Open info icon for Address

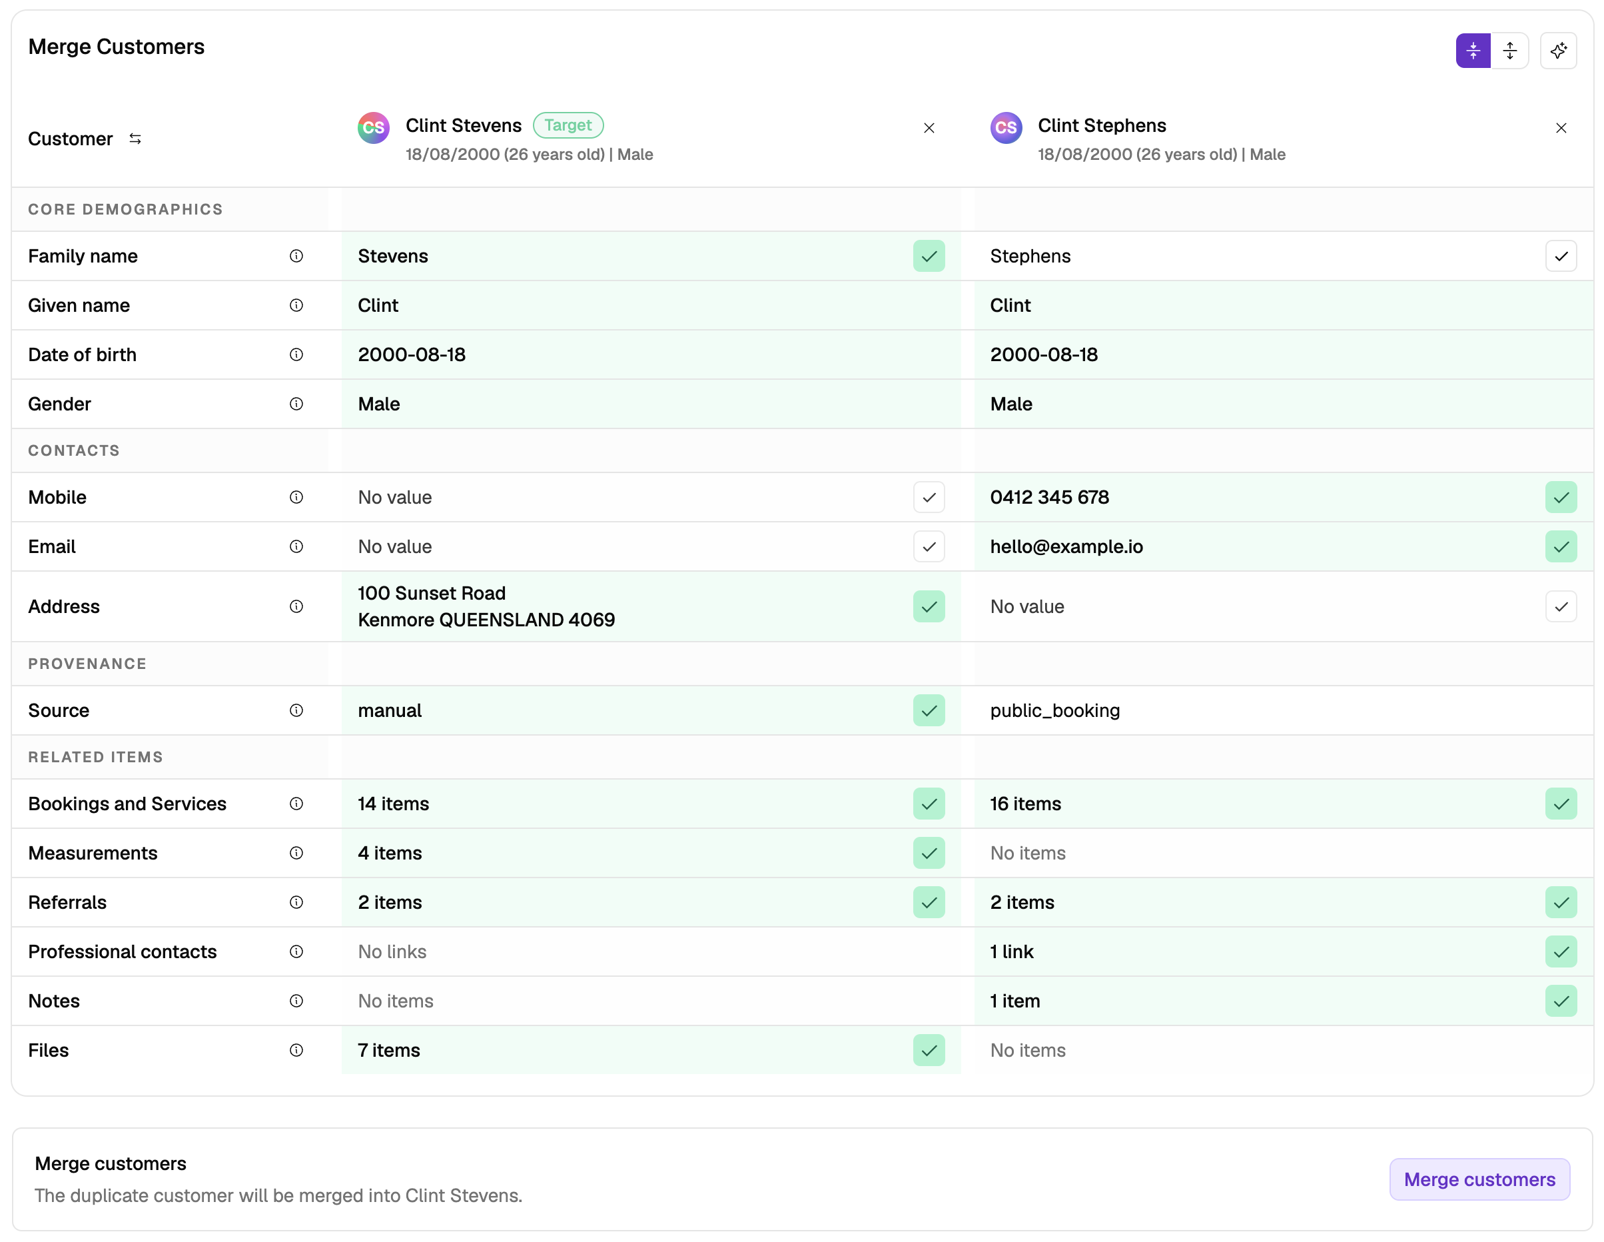click(x=296, y=607)
